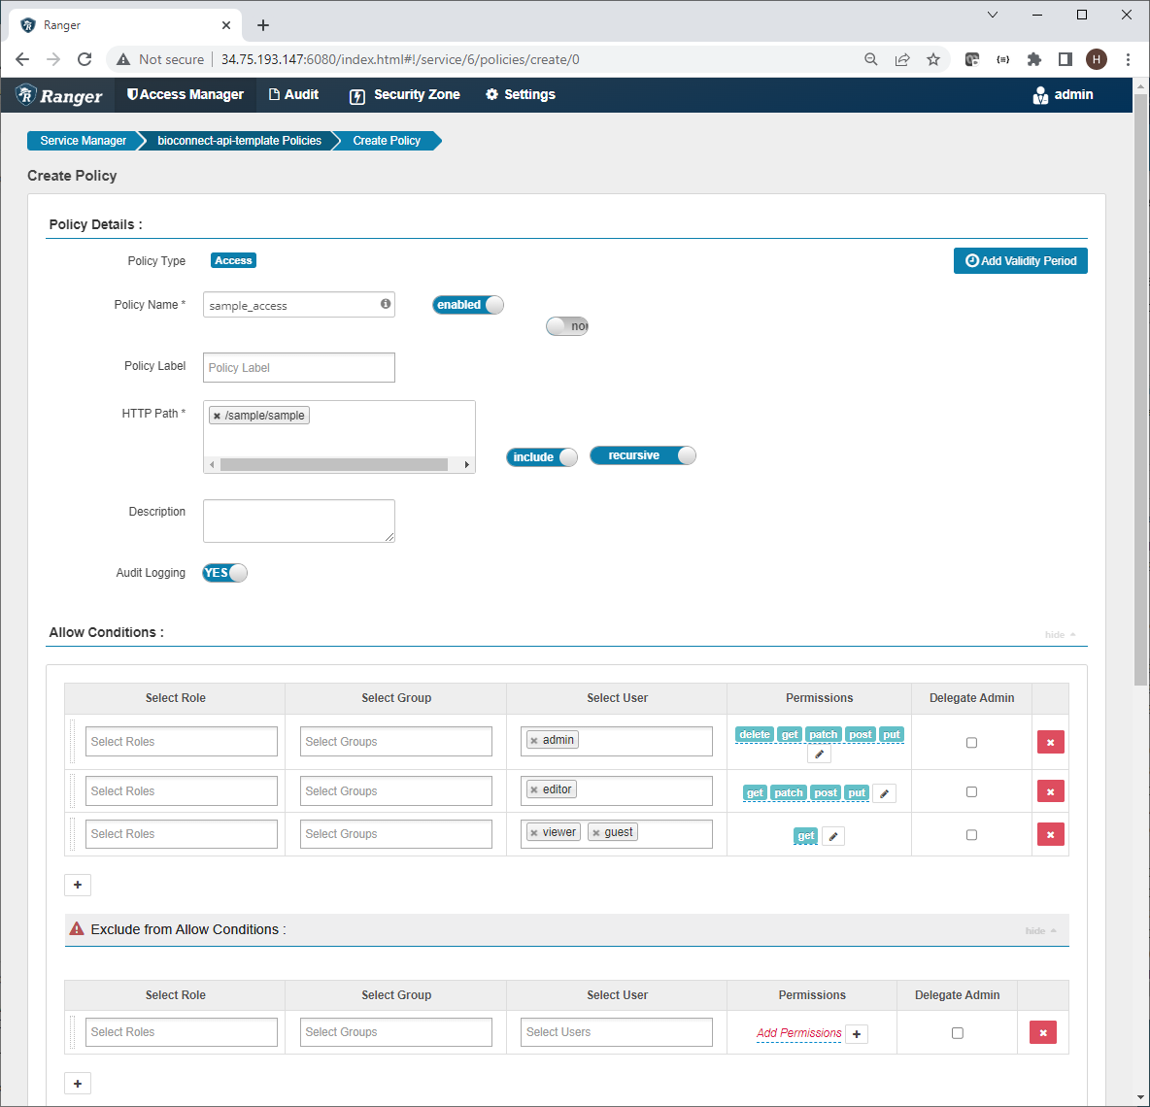Edit permissions pencil icon in admin row
Screen dimensions: 1150x1107
pos(819,755)
